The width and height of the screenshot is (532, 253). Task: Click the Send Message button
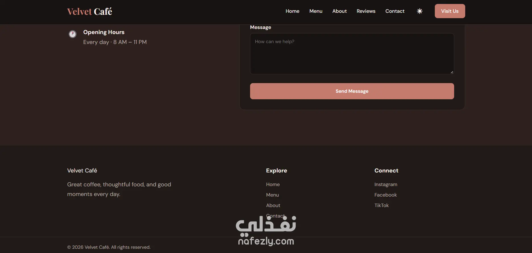pyautogui.click(x=352, y=91)
